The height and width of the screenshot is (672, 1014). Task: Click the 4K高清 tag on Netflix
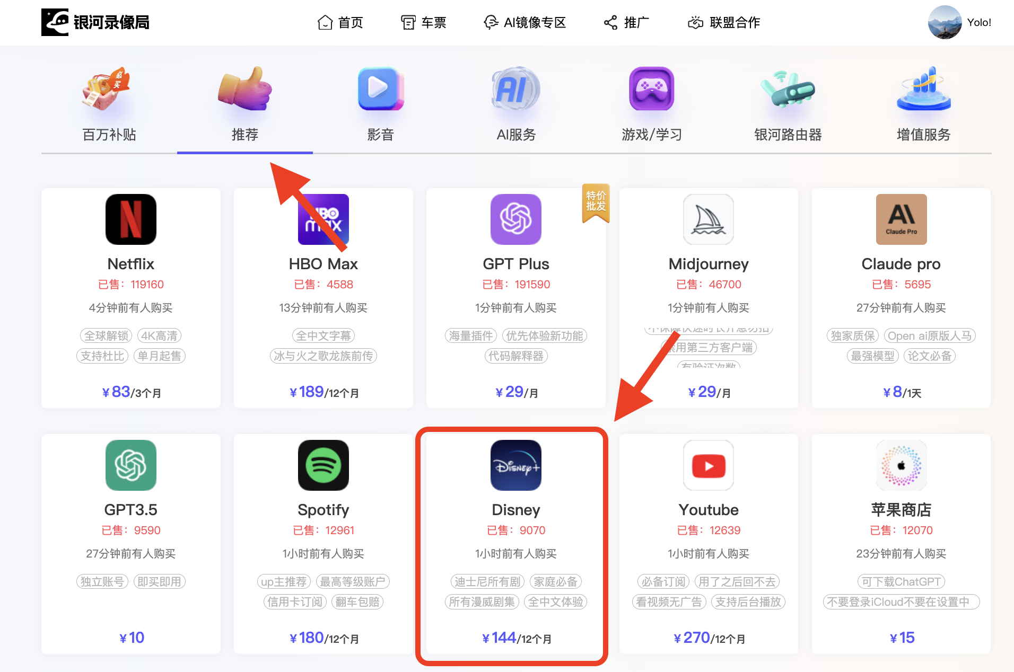(x=159, y=336)
